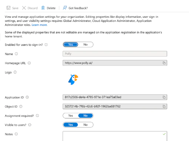Set Visible to users to Yes
Screen dimensions: 189x141
pos(71,125)
